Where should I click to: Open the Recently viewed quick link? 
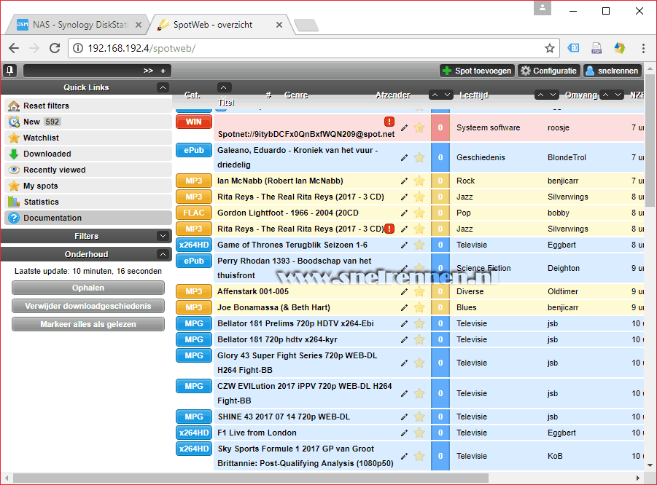88,170
